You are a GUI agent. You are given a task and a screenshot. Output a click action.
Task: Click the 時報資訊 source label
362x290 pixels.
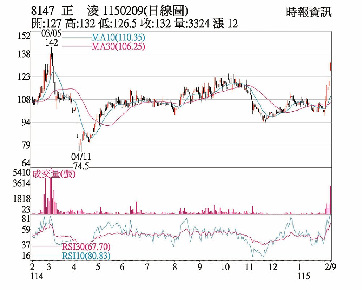[308, 12]
